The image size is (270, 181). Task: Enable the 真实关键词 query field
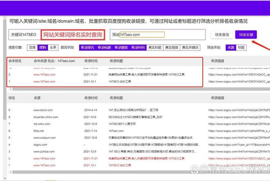190,47
